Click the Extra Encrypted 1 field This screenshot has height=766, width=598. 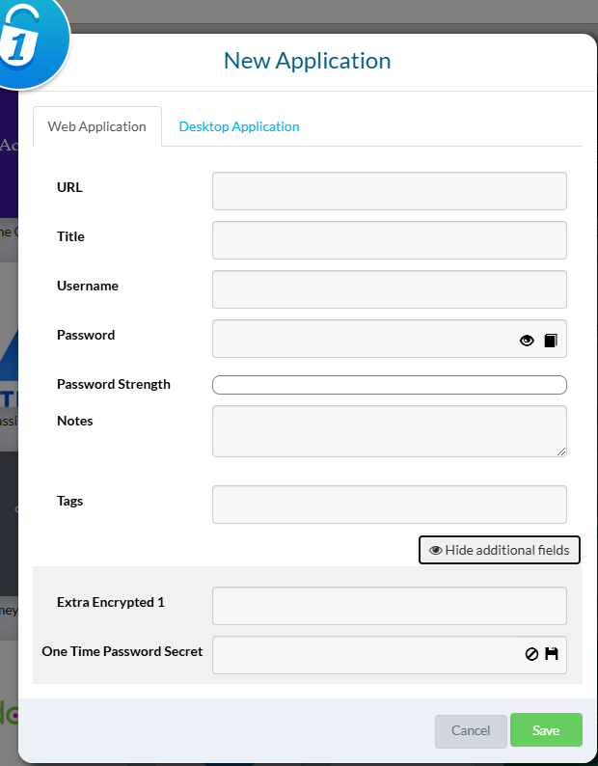[x=390, y=606]
